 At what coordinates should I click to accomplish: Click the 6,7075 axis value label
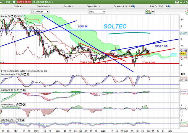[184, 58]
